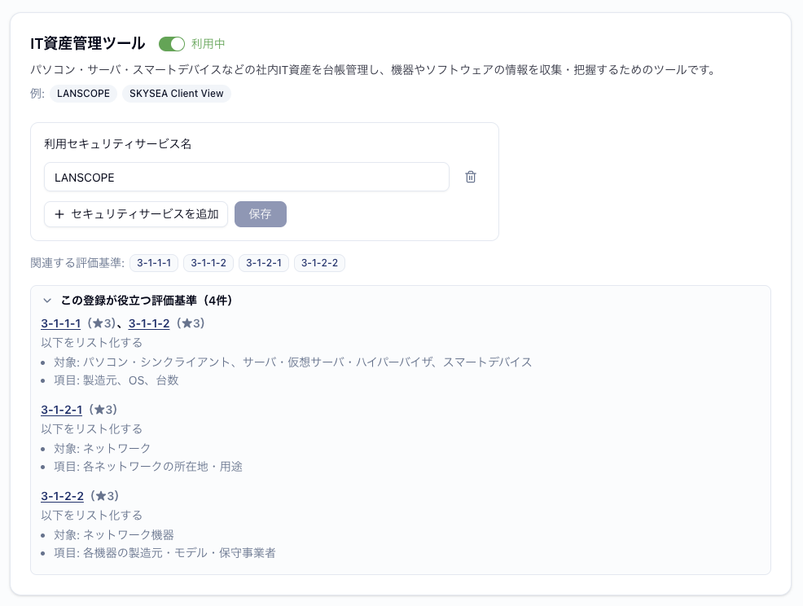Select the SKYSEA Client View example chip
The height and width of the screenshot is (606, 803).
(x=176, y=94)
